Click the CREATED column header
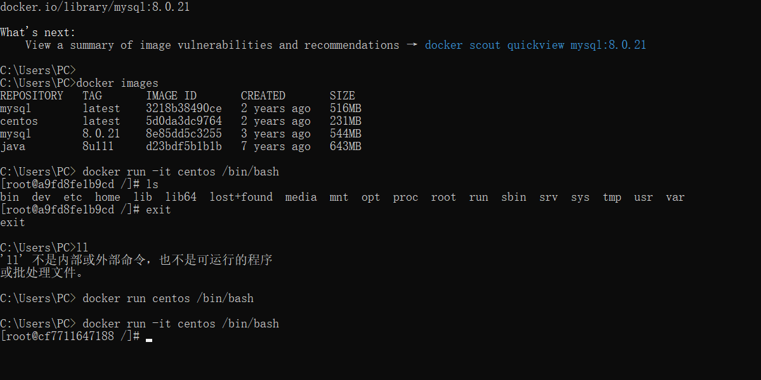 [263, 96]
